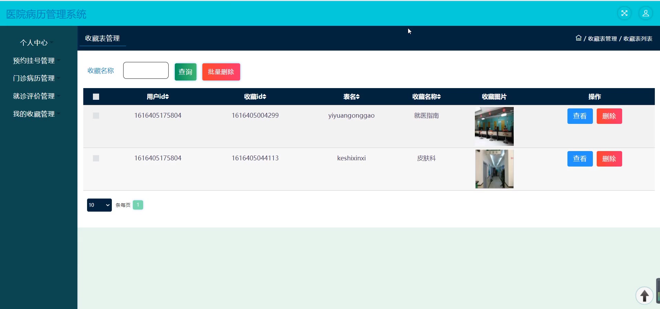This screenshot has width=660, height=309.
Task: Click the red 批量删除 button
Action: (221, 72)
